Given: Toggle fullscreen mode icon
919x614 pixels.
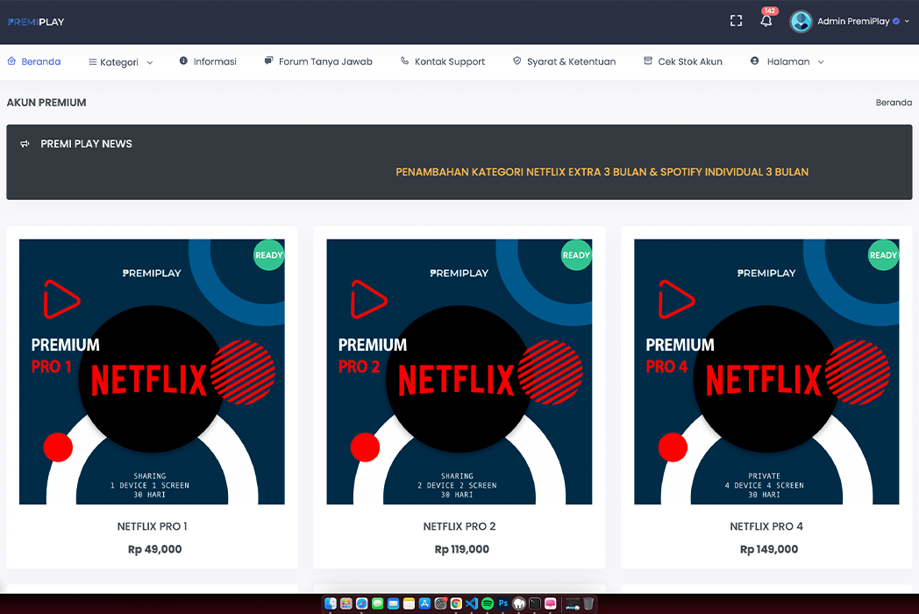Looking at the screenshot, I should pyautogui.click(x=736, y=21).
